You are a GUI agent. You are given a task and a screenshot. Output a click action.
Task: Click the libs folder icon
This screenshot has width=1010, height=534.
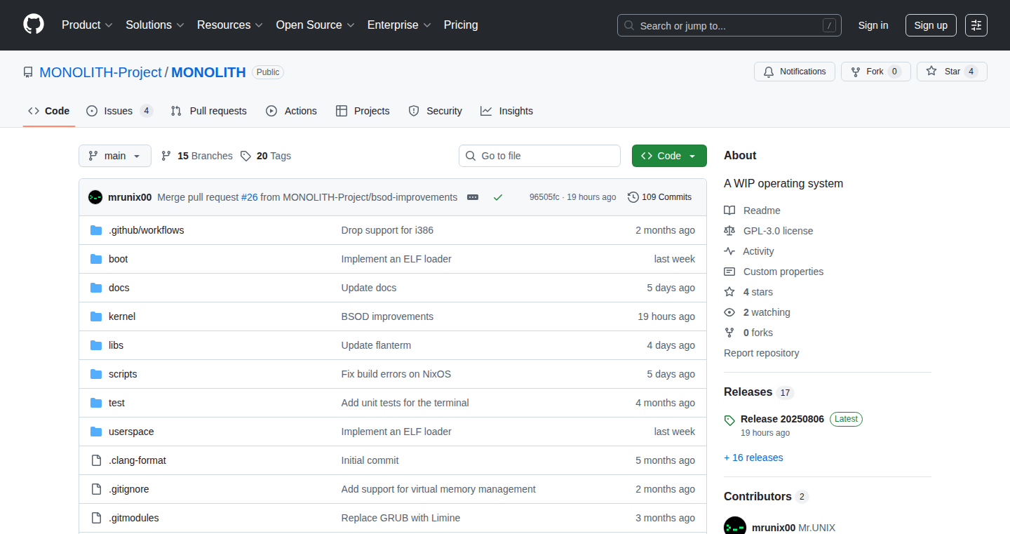[96, 345]
